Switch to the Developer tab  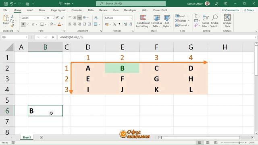coord(130,10)
